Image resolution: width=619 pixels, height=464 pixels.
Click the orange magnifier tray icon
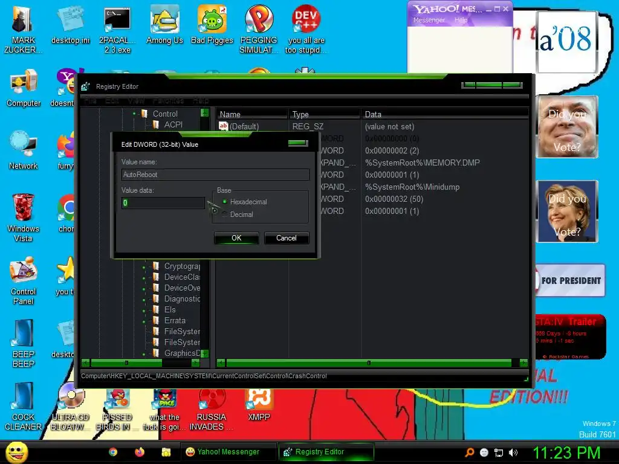pos(469,453)
